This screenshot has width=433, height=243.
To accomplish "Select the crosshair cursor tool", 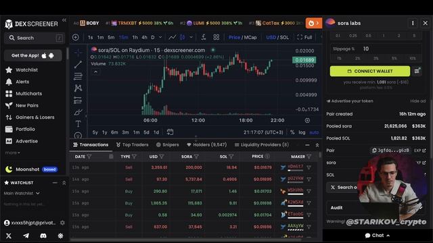I will [78, 53].
